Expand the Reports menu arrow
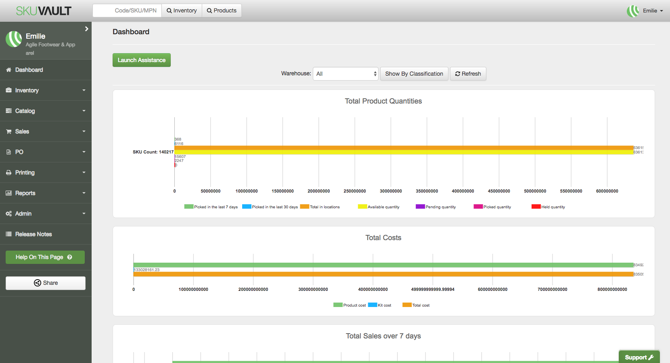The image size is (670, 363). point(84,193)
